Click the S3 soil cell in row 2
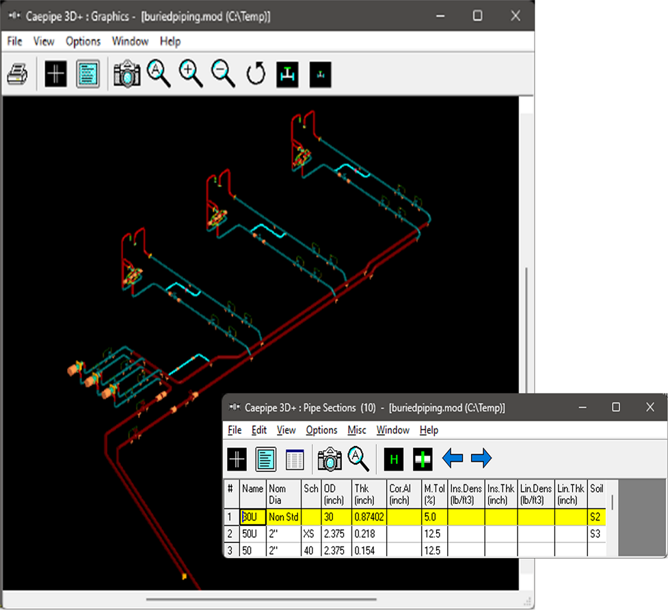 pos(596,533)
